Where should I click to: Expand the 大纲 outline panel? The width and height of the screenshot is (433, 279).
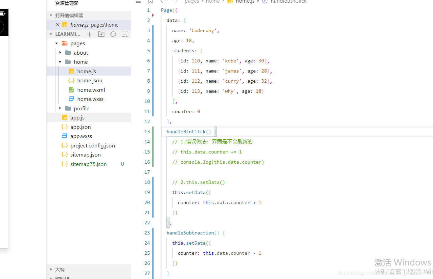point(51,270)
